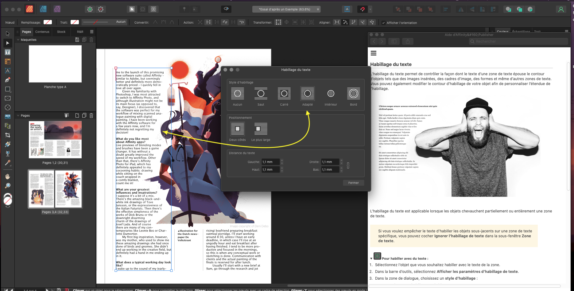Switch to the Photo persona icon
574x291 pixels.
click(57, 9)
